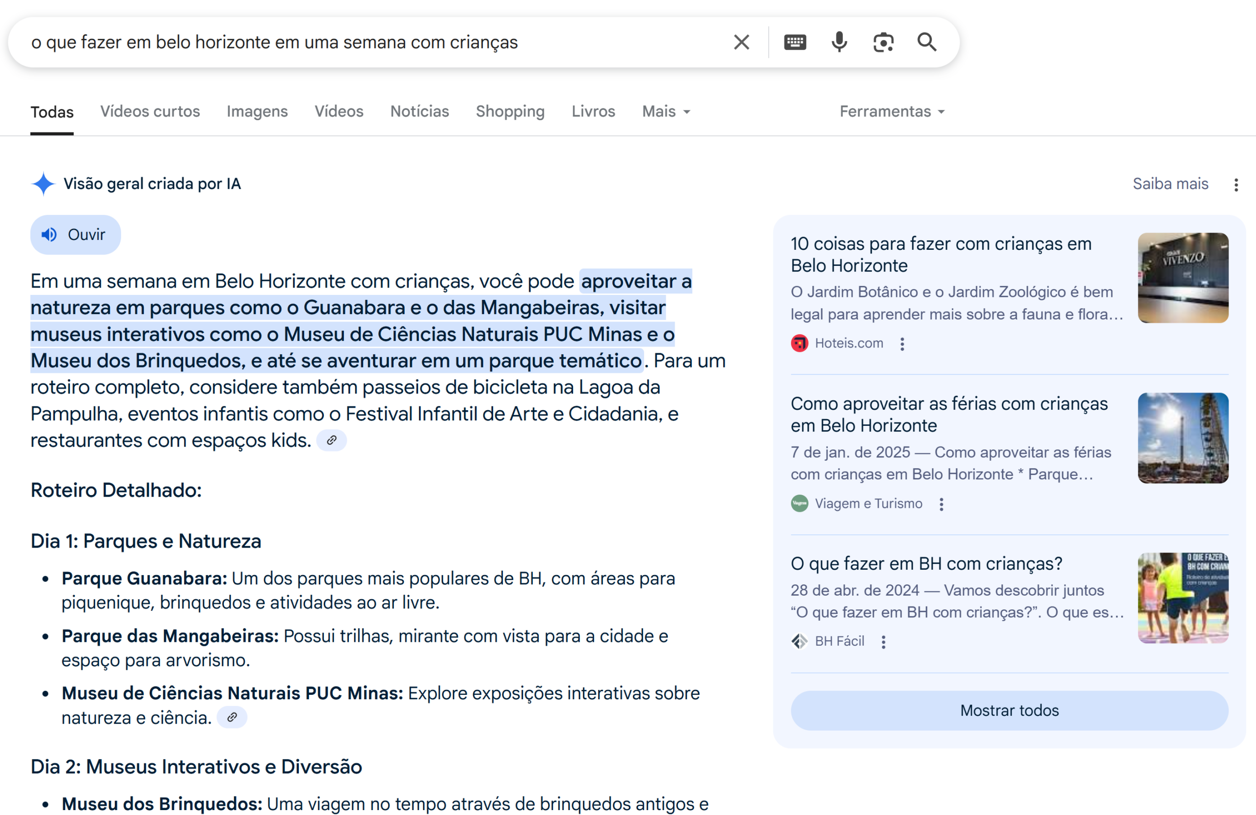Open three-dot menu next to Hoteis.com
Screen dimensions: 1256x815
[x=902, y=343]
